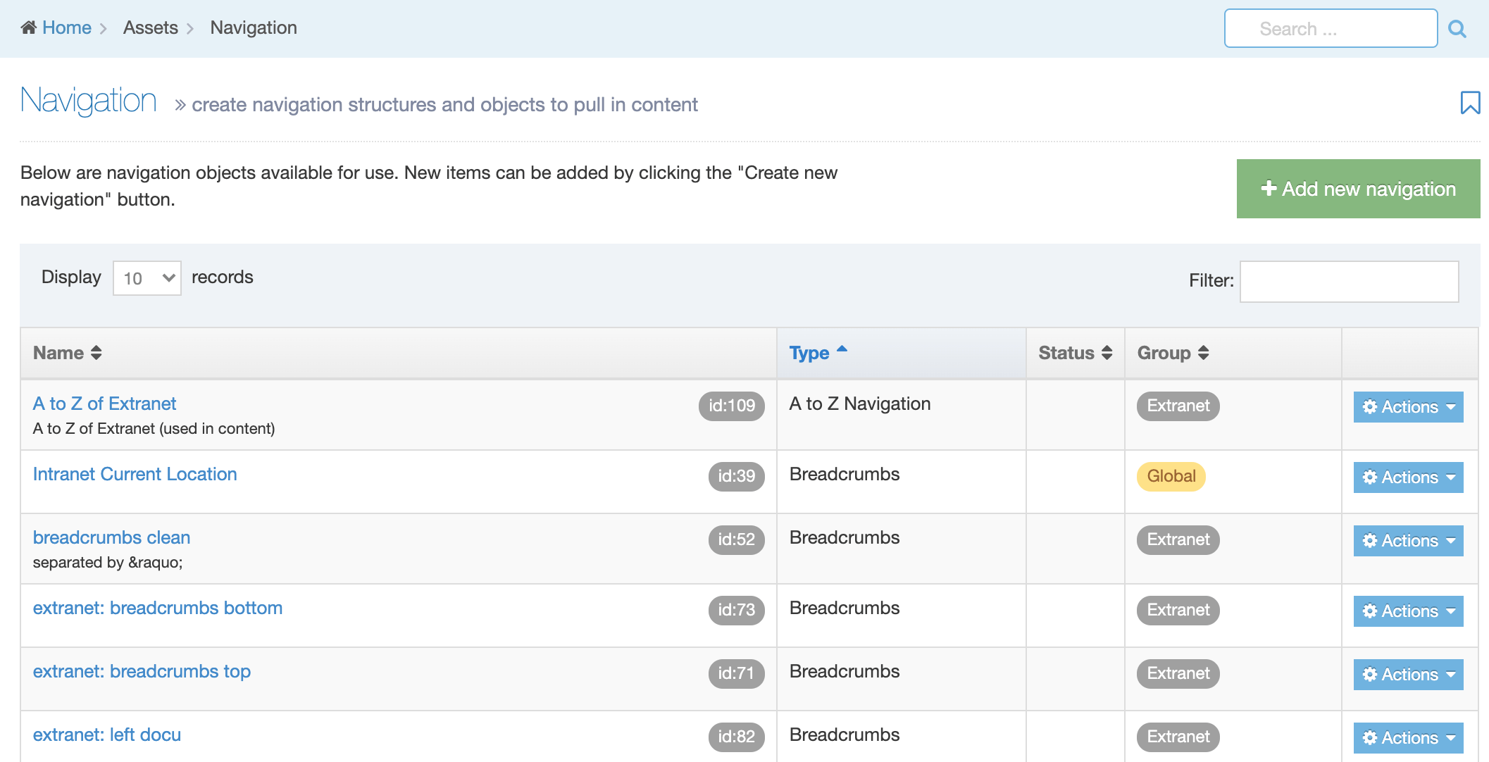This screenshot has width=1489, height=762.
Task: Navigate to Assets breadcrumb menu item
Action: (x=149, y=27)
